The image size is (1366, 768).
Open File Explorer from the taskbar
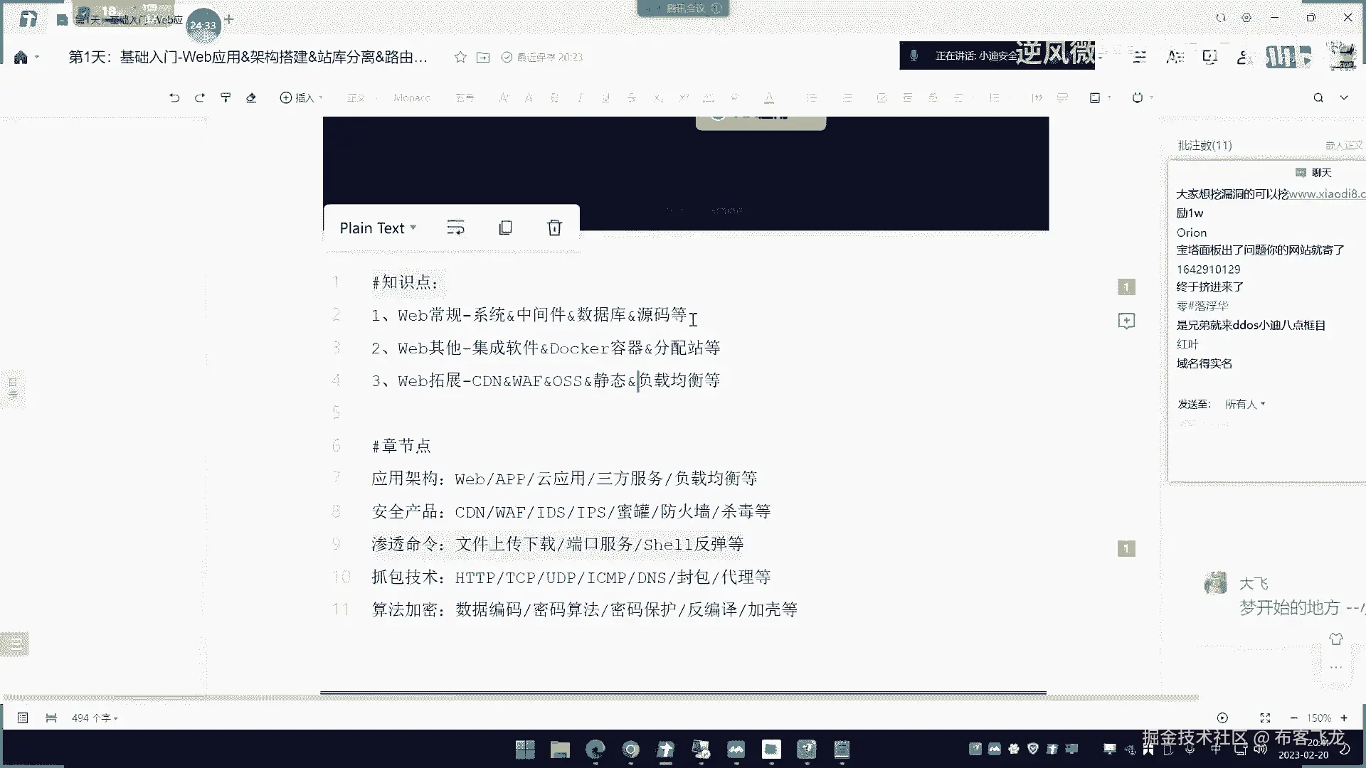click(560, 750)
